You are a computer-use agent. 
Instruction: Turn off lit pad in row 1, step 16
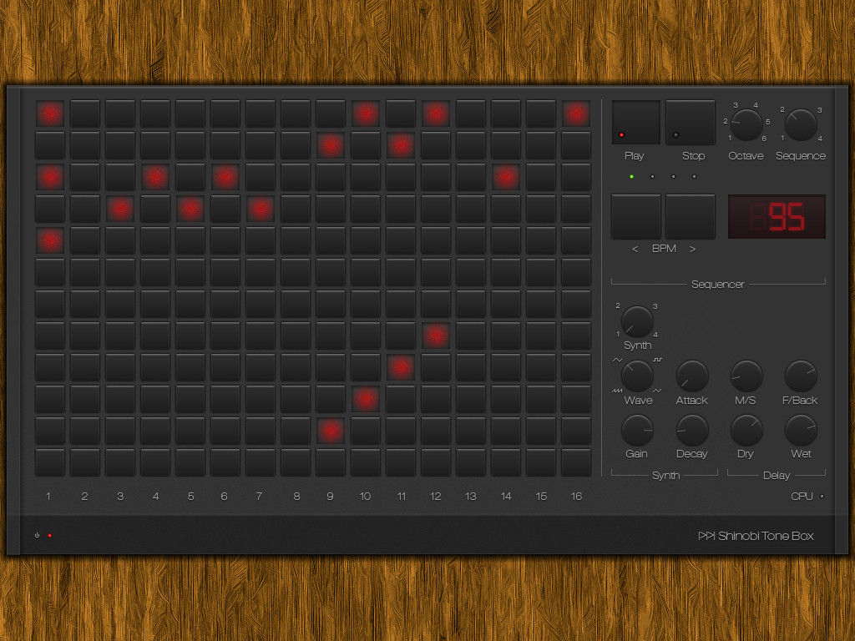(576, 114)
